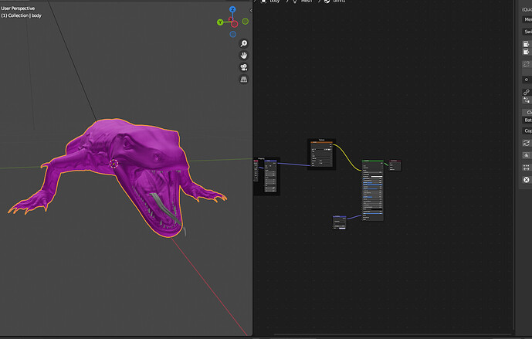Activate the pan hand tool icon
The height and width of the screenshot is (339, 532).
[x=243, y=56]
